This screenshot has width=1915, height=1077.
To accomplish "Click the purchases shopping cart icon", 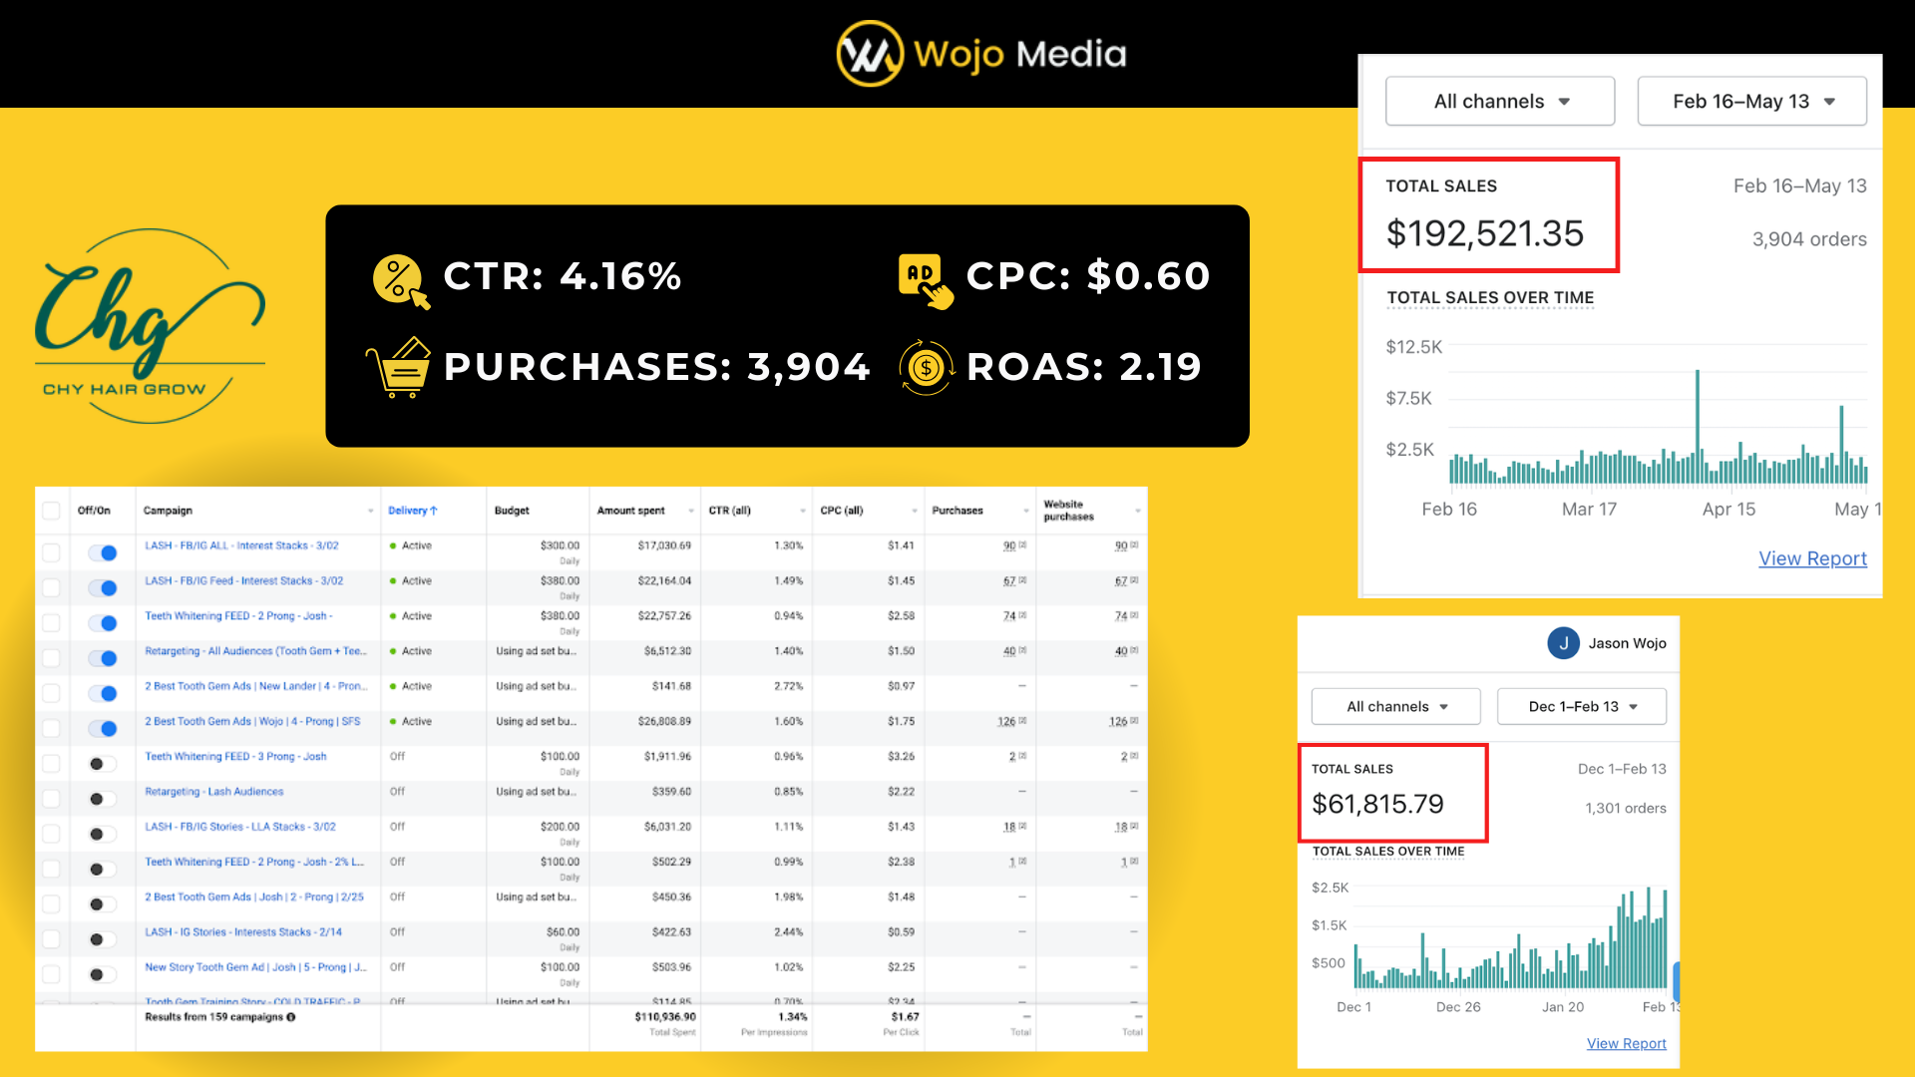I will click(x=399, y=367).
